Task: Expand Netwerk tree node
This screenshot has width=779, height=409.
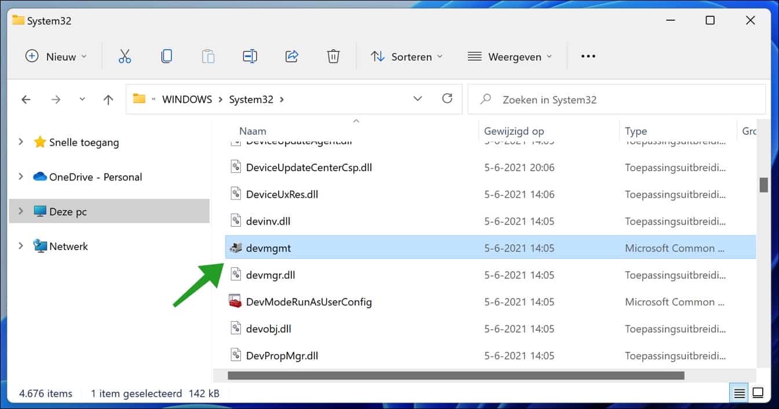Action: (x=21, y=246)
